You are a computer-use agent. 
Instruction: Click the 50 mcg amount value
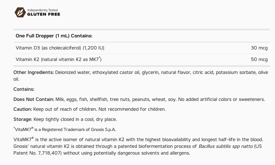click(259, 59)
